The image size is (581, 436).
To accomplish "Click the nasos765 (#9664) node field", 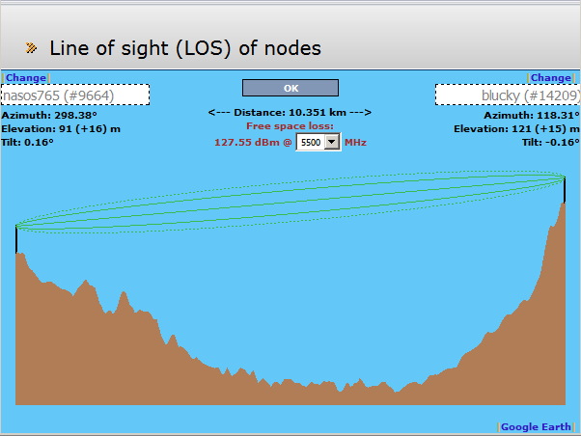I will (75, 95).
